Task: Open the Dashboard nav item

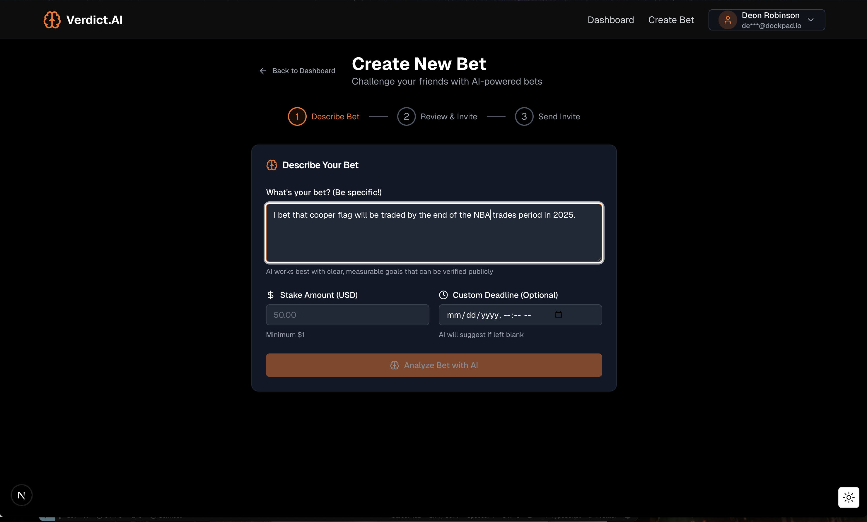Action: point(610,20)
